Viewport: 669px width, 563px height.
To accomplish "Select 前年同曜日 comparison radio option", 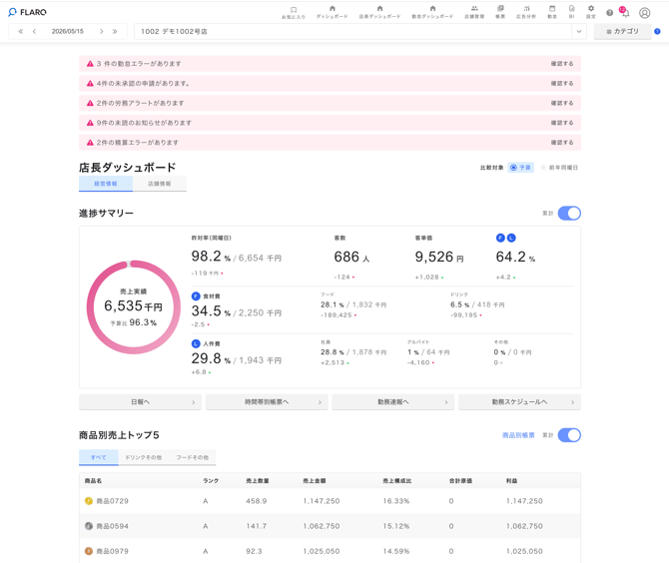I will pos(559,168).
